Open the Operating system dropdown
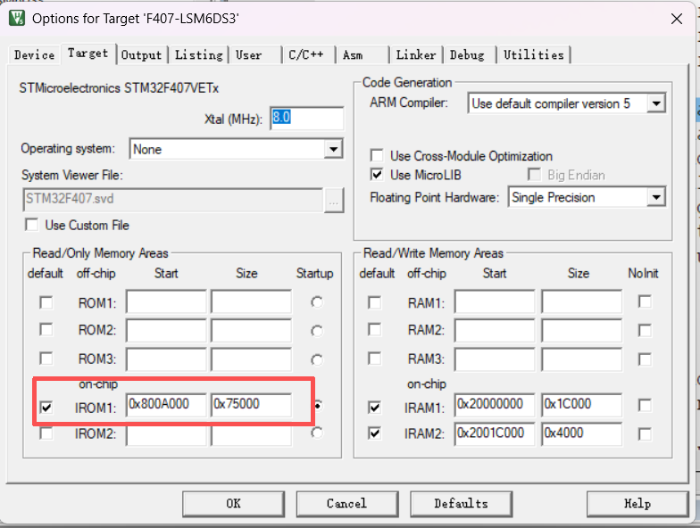This screenshot has width=700, height=528. (x=334, y=149)
